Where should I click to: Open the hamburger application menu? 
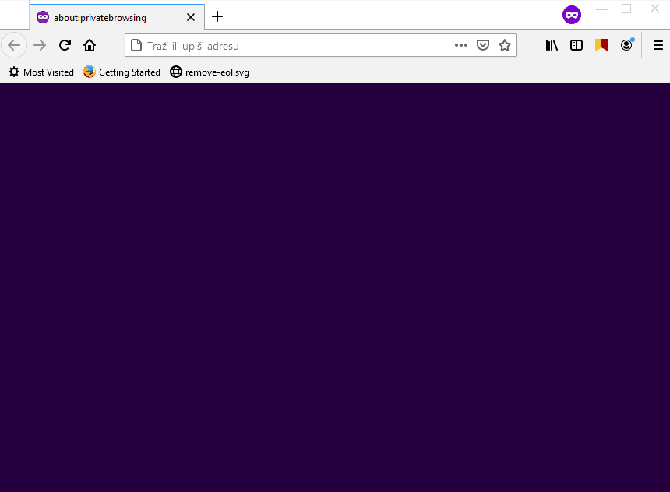click(658, 45)
